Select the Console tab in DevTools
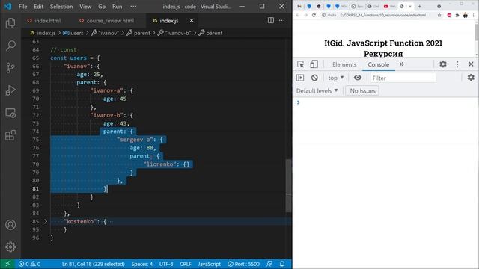Image resolution: width=479 pixels, height=269 pixels. [378, 64]
